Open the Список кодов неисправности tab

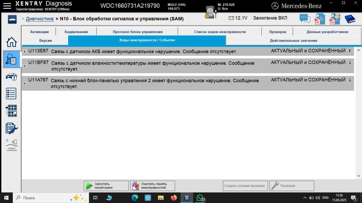click(x=220, y=32)
